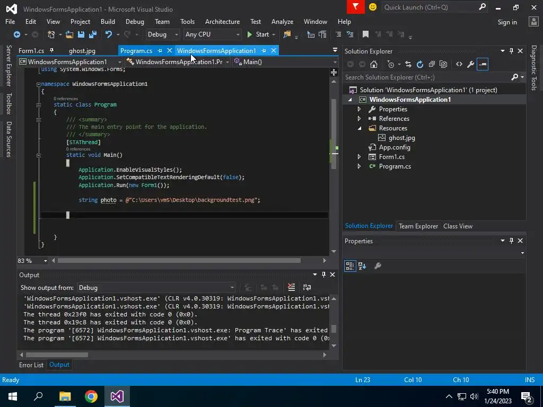Click the View Code icon in Solution Explorer
The height and width of the screenshot is (407, 543).
pyautogui.click(x=459, y=64)
